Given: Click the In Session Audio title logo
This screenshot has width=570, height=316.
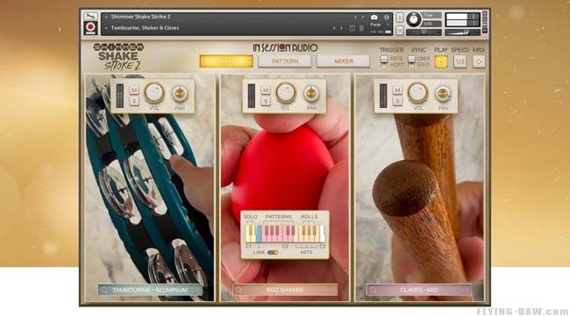Looking at the screenshot, I should tap(285, 47).
